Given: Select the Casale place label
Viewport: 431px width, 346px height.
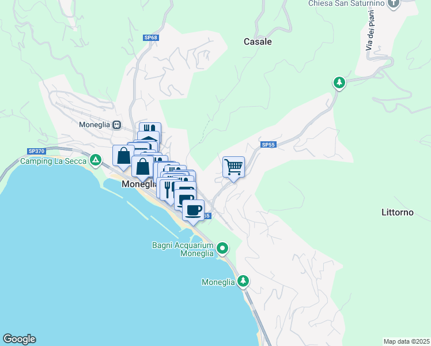Looking at the screenshot, I should 258,42.
